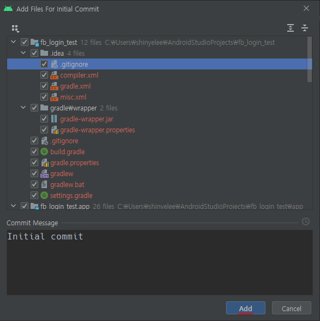320x321 pixels.
Task: Click the file tree vertical scrollbar
Action: tap(310, 60)
